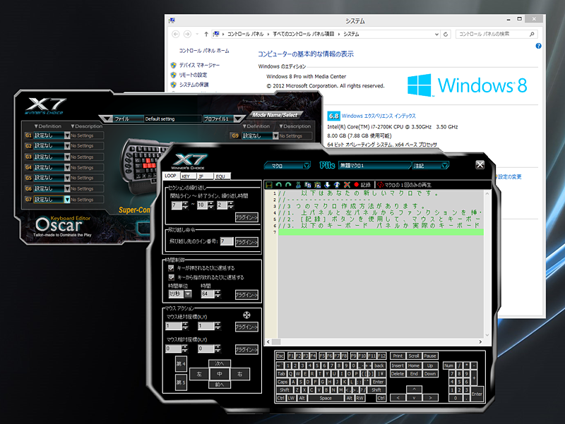Click macro editor horizontal scrollbar thumb
565x424 pixels.
276,341
